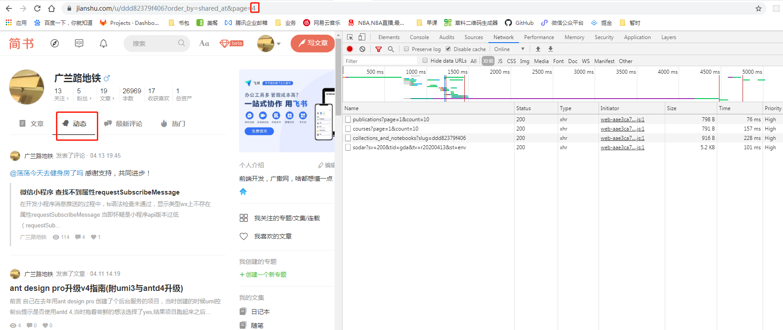
Task: Click the 免费使用 button in the ad
Action: pos(259,131)
